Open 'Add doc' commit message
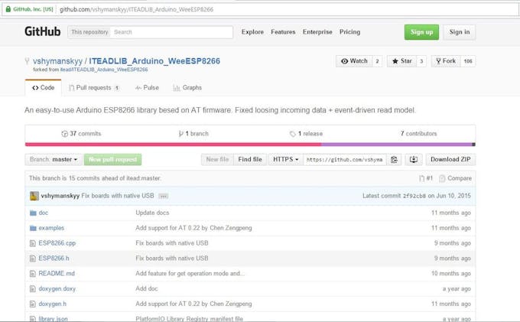Viewport: 520px width, 322px height. click(x=147, y=289)
